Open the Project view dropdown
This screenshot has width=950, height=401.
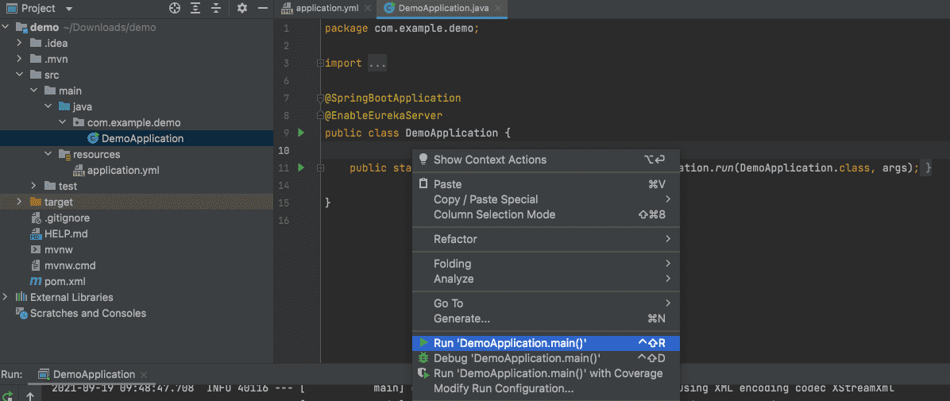pos(69,9)
